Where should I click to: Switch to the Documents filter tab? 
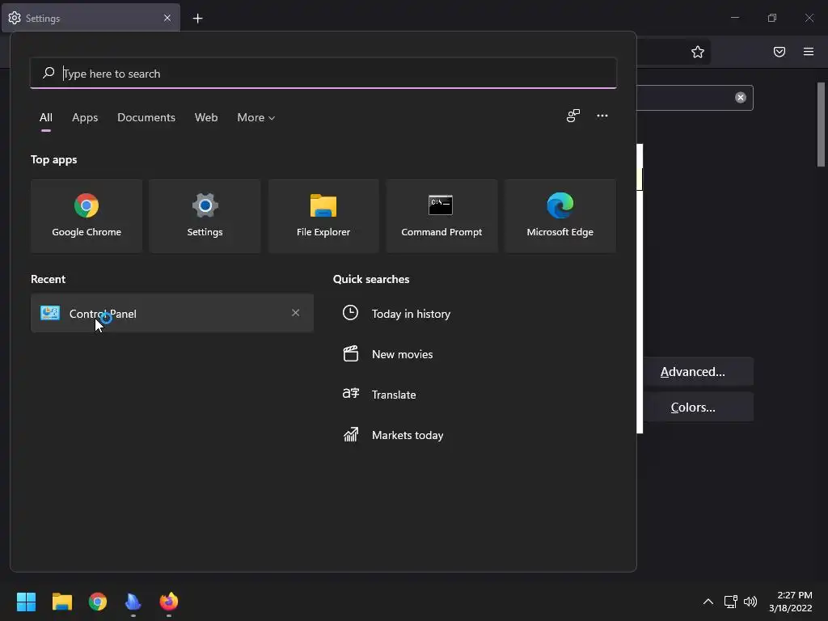pos(146,118)
